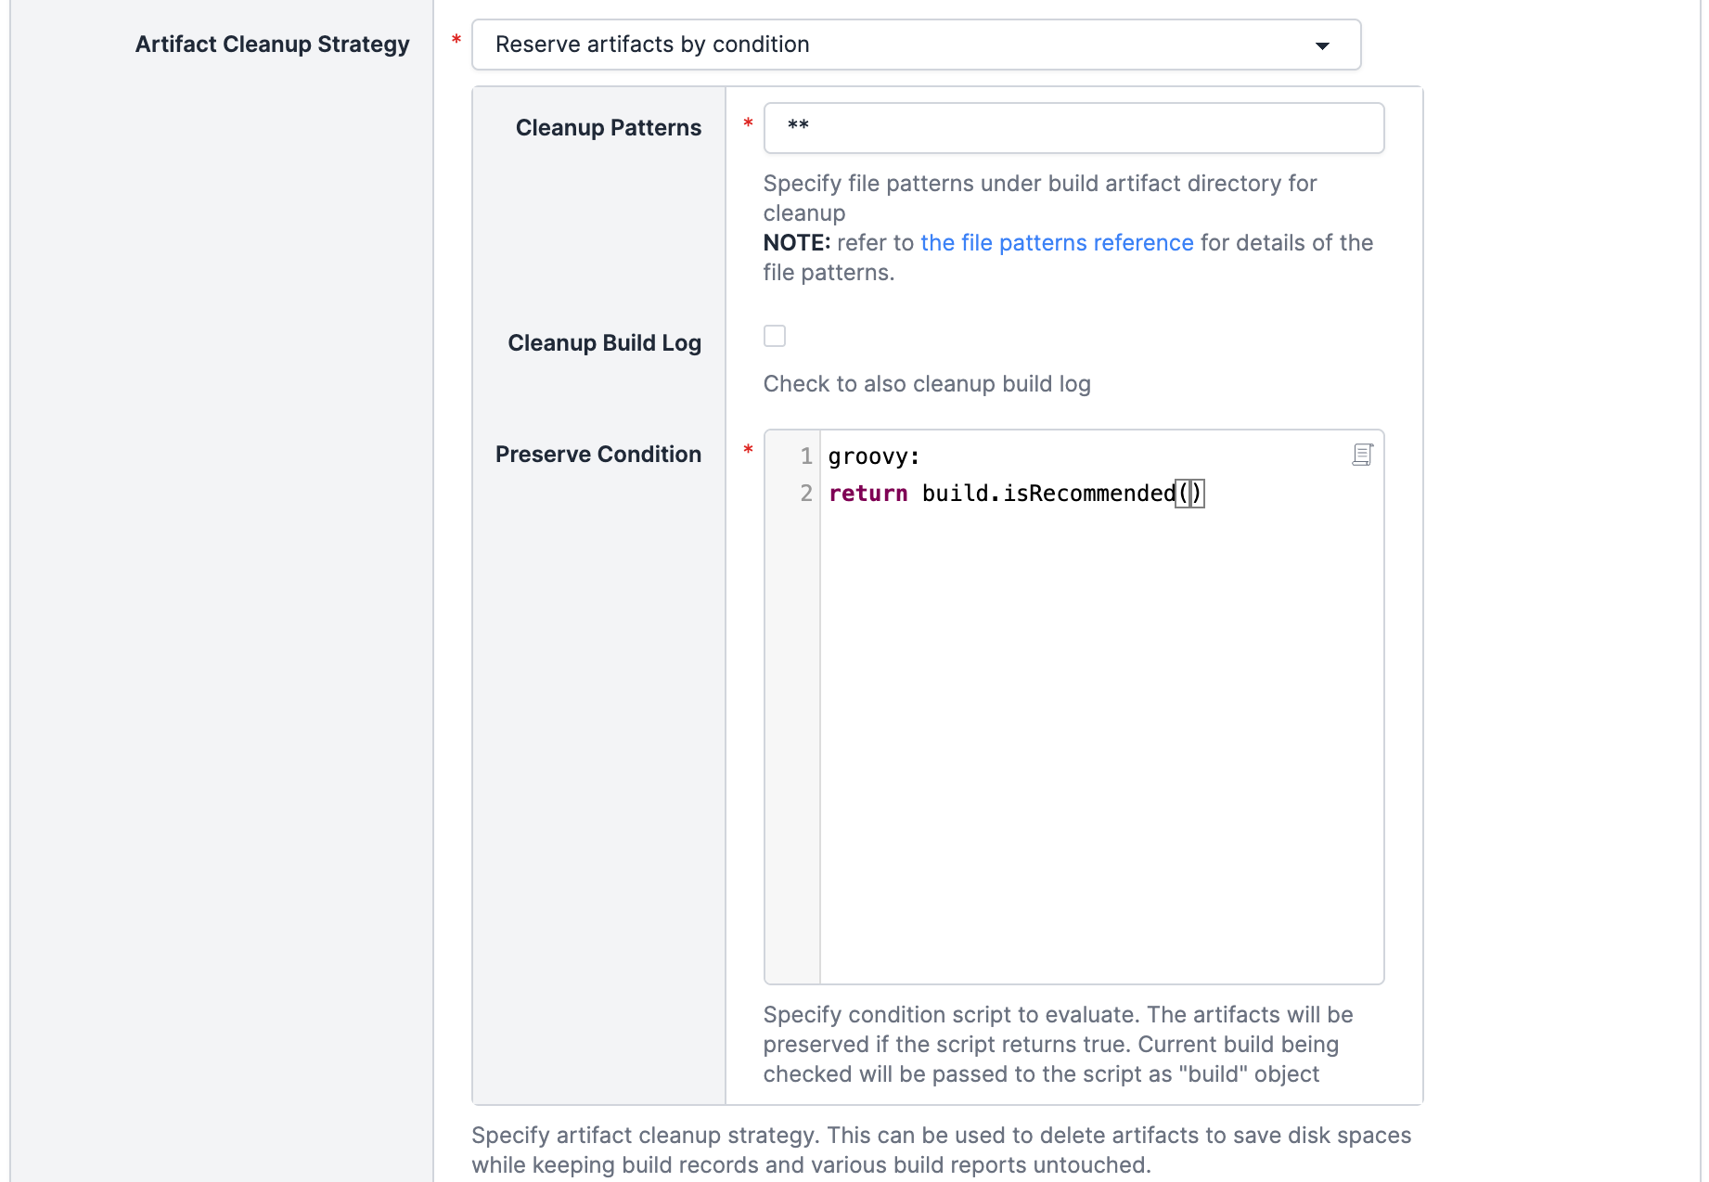Click the Cleanup Build Log label
Screen dimensions: 1709x1182
click(x=604, y=343)
